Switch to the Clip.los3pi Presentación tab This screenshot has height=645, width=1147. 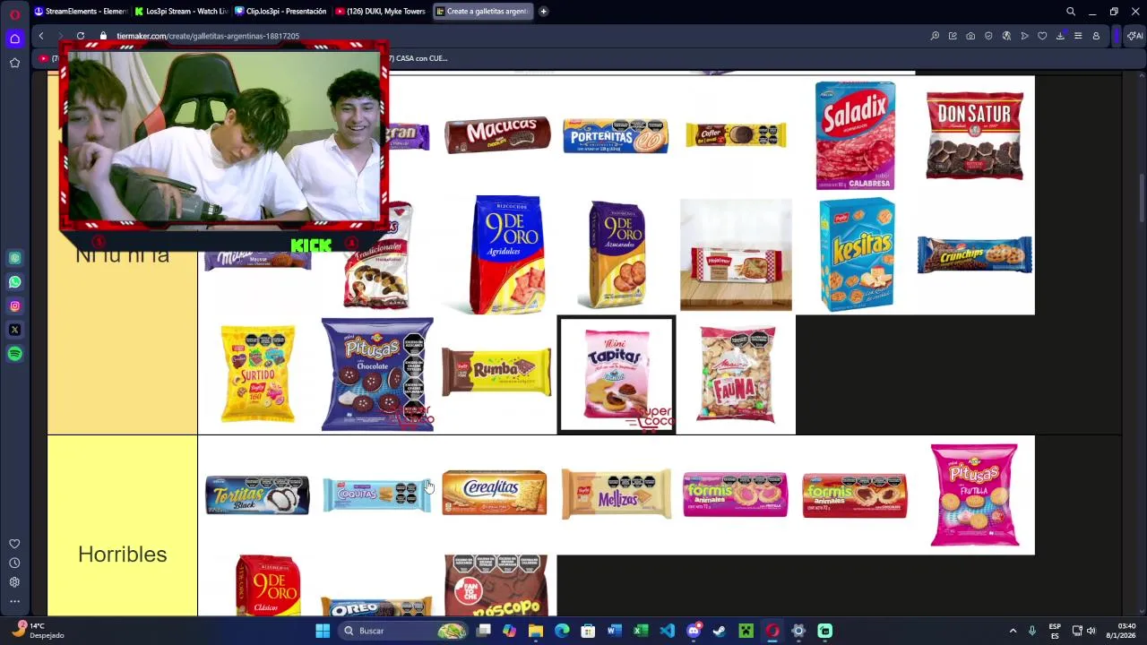point(281,12)
